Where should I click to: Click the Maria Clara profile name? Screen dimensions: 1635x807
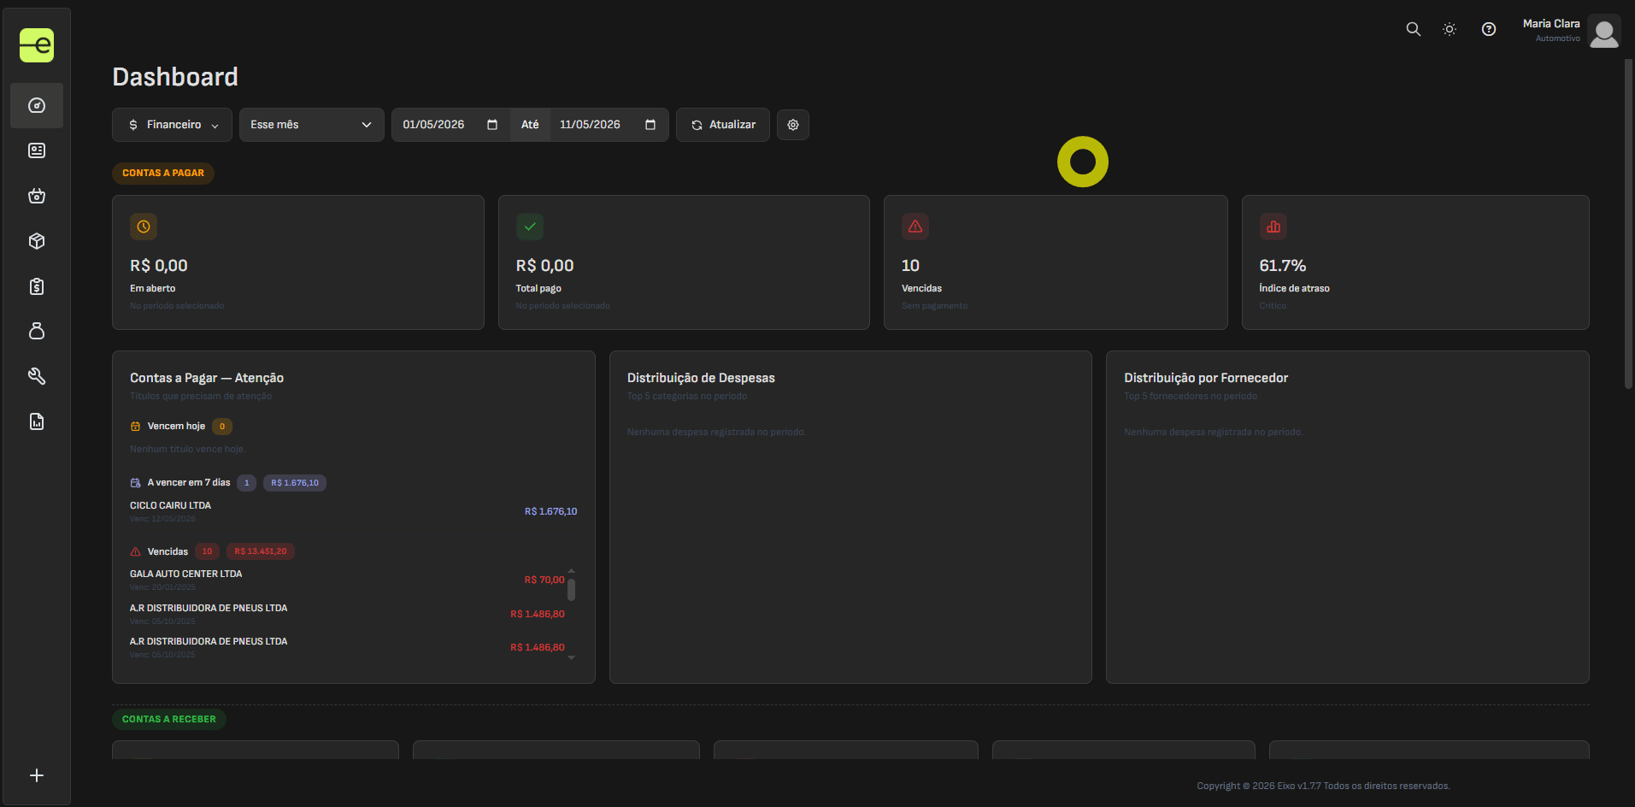click(x=1551, y=24)
